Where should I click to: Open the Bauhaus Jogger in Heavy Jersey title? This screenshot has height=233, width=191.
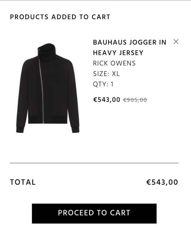point(130,48)
